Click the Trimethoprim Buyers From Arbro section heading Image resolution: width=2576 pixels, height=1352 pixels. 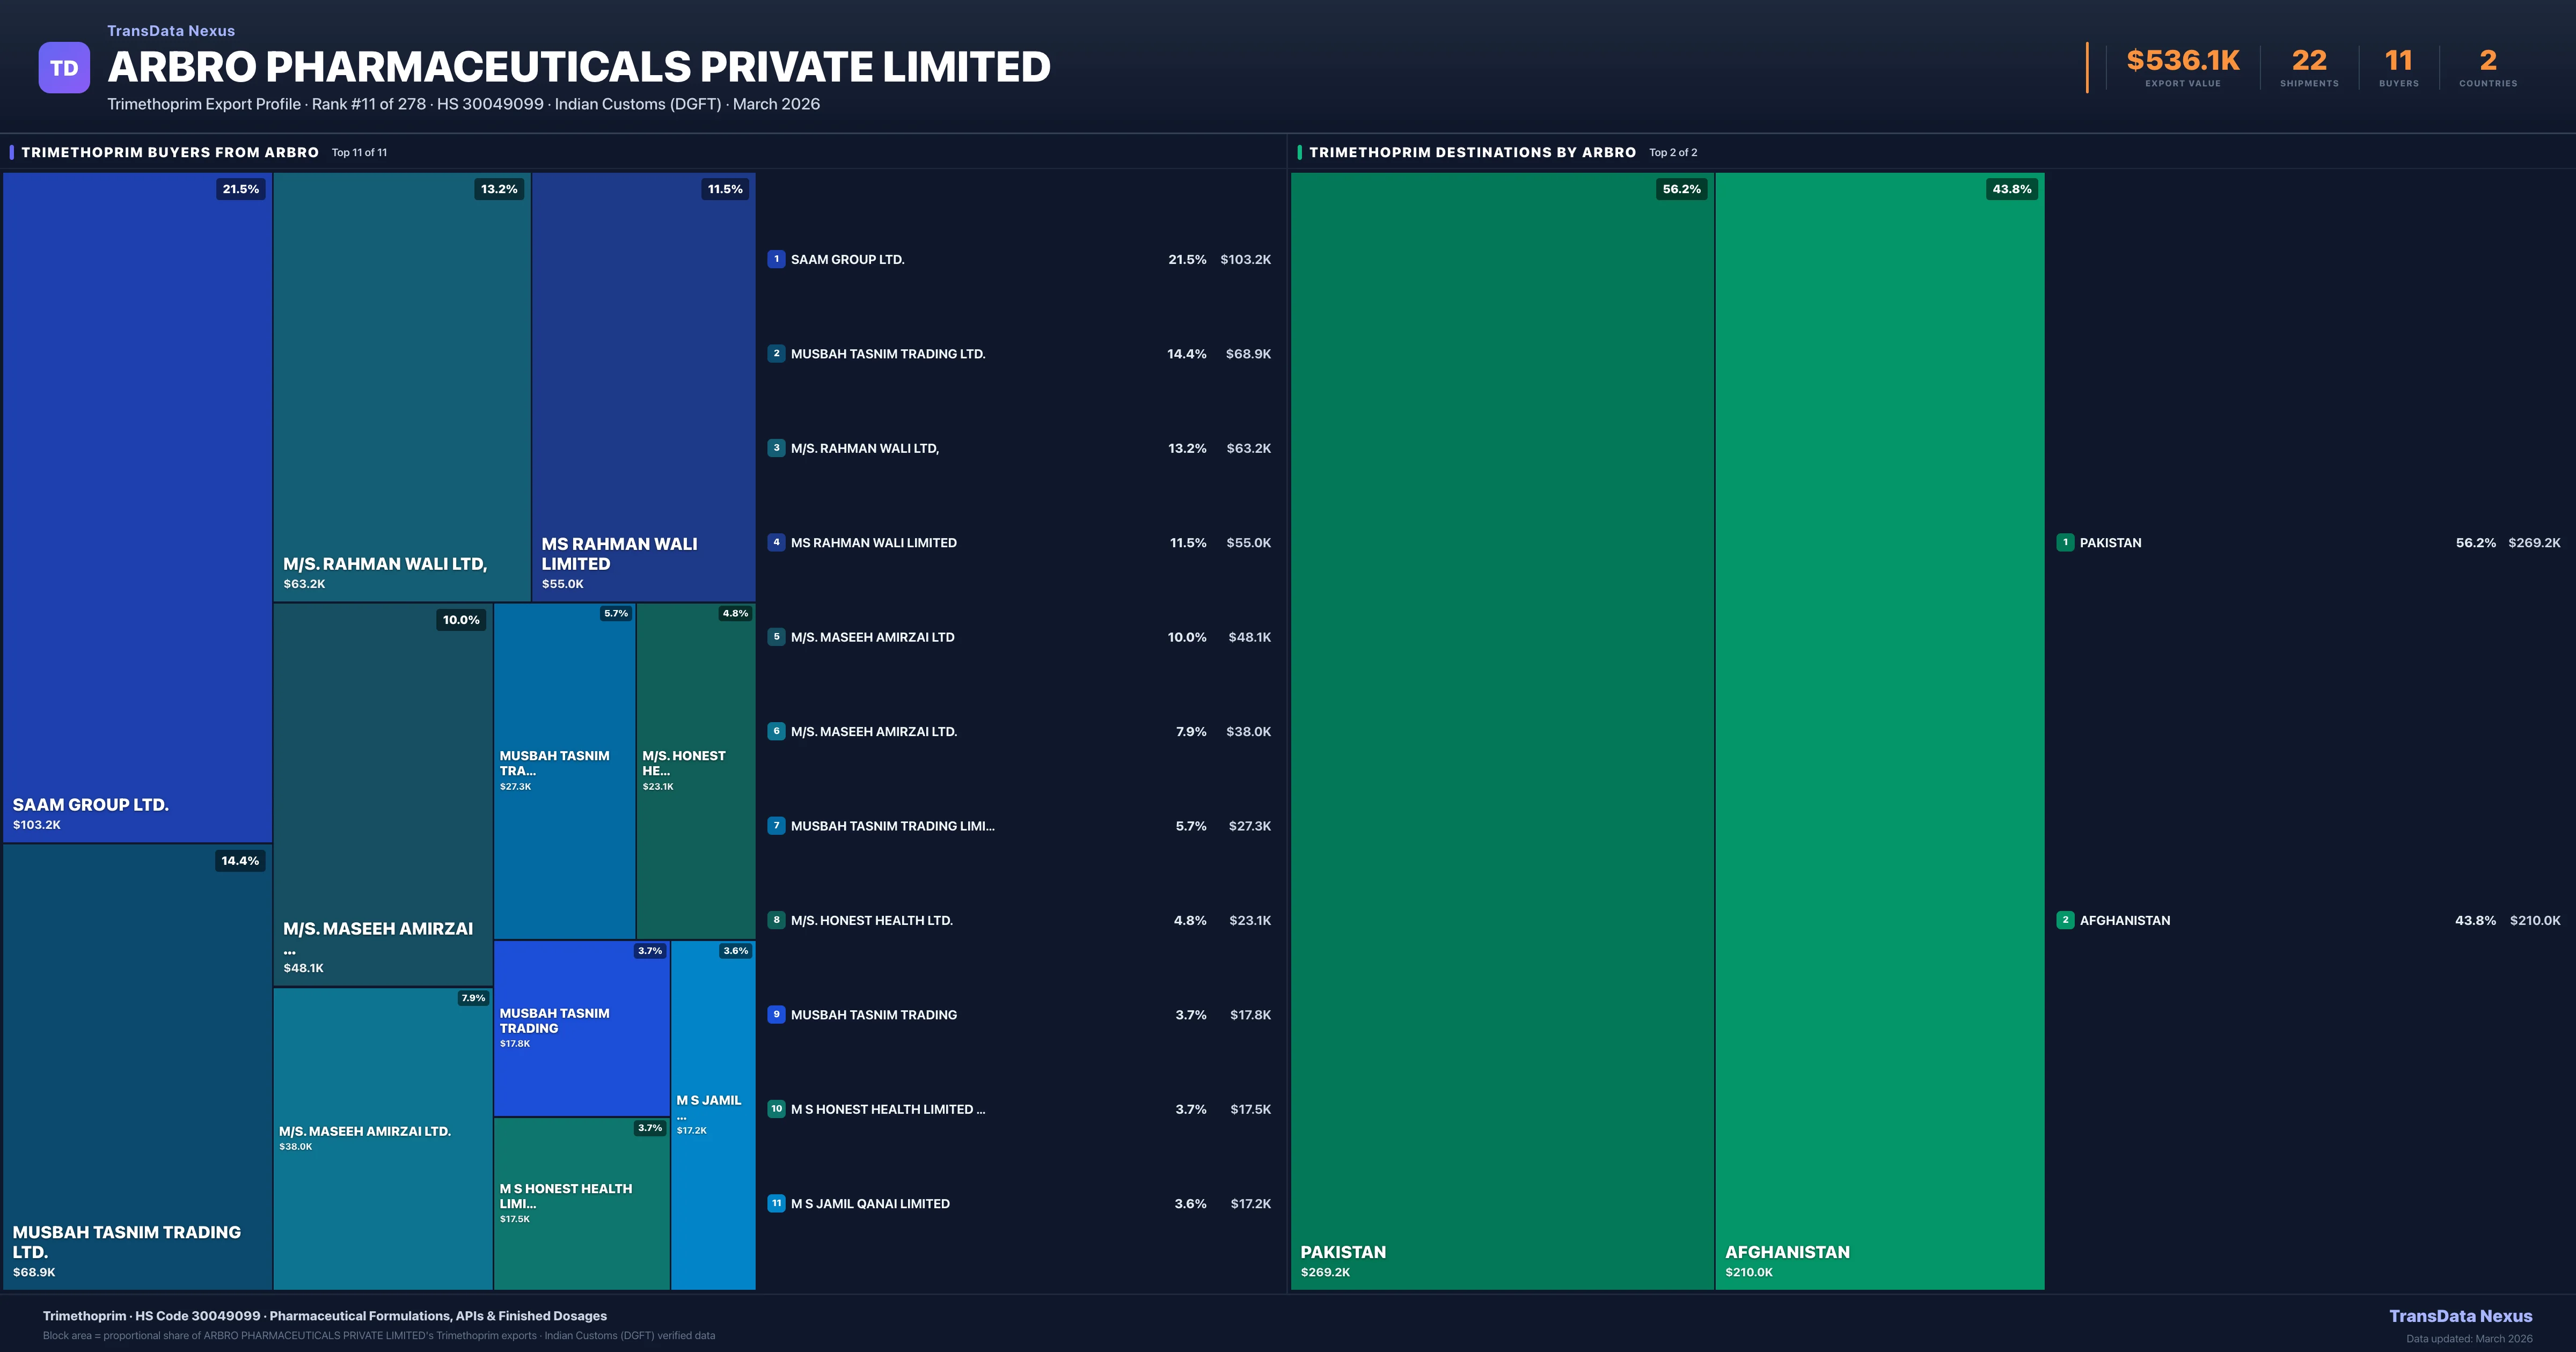[170, 152]
